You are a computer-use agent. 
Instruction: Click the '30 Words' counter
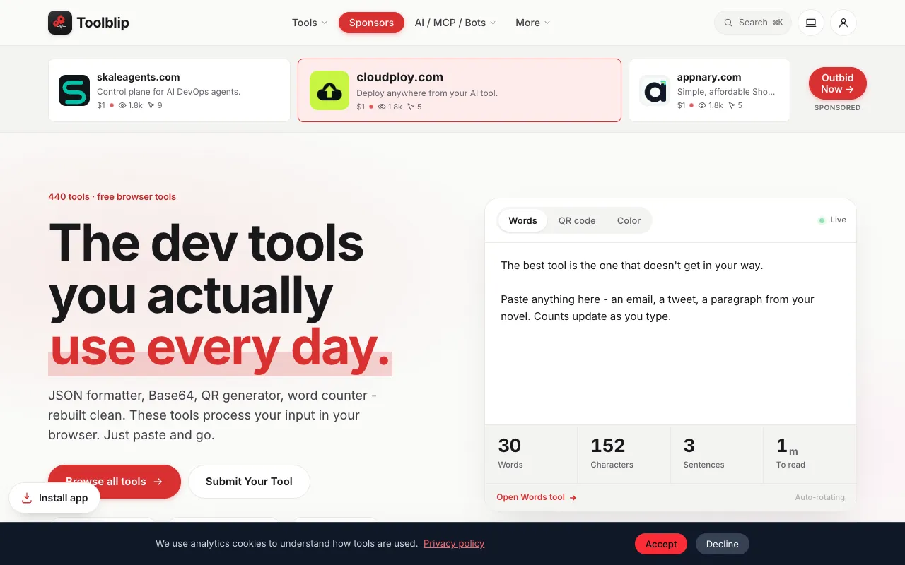point(532,453)
